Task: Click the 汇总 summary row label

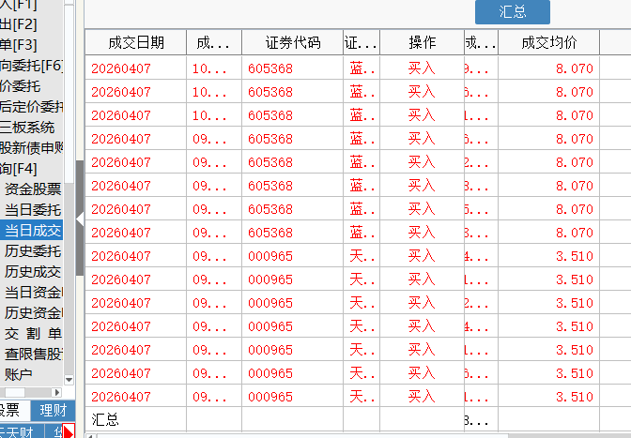Action: coord(105,420)
